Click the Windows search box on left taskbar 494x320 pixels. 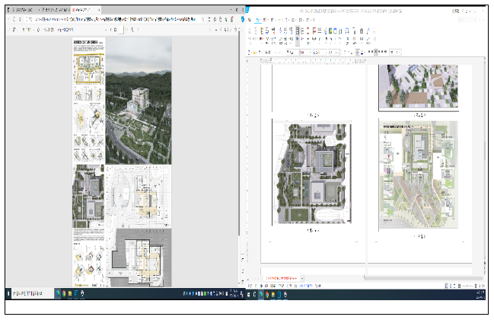(31, 293)
